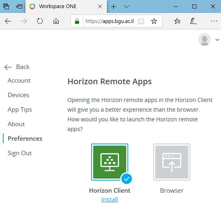Click the Browser option label
221x208 pixels.
pyautogui.click(x=172, y=191)
